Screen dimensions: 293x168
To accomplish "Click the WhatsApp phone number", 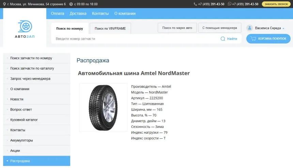I will [245, 4].
